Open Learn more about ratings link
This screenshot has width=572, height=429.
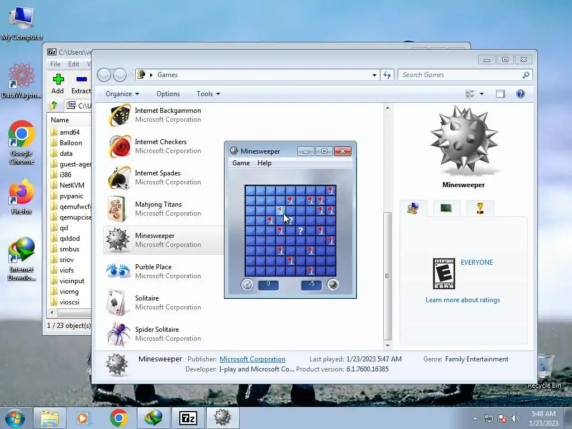463,300
